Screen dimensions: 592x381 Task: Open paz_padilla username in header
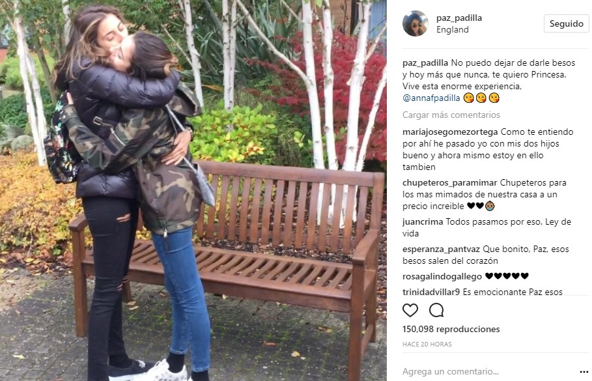point(459,18)
